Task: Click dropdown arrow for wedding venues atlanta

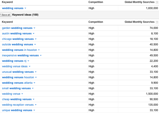Action: click(x=34, y=83)
